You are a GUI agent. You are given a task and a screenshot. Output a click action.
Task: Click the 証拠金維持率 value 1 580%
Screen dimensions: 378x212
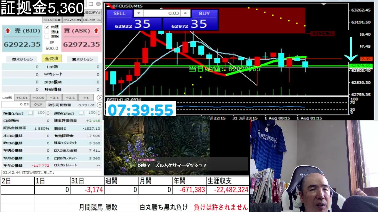pos(42,128)
